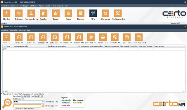Sort by Natureza operação column header

click(31, 46)
